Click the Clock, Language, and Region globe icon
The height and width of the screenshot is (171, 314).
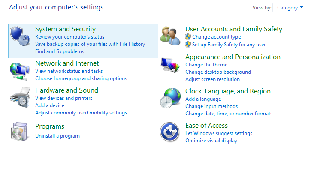pyautogui.click(x=170, y=98)
